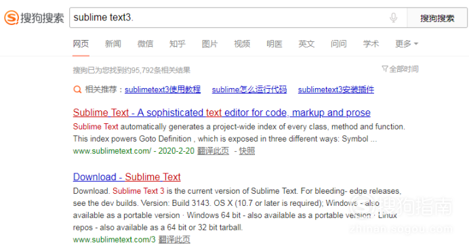Viewport: 469px width, 252px height.
Task: Click the Sogou logo icon
Action: pos(12,18)
